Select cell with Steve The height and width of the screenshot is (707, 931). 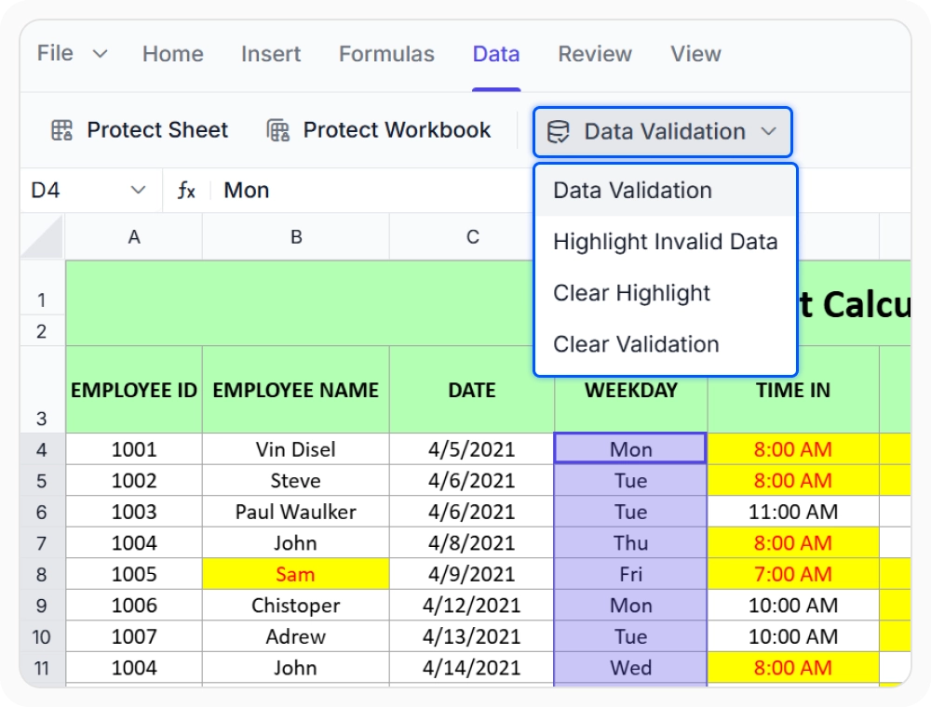pos(296,480)
